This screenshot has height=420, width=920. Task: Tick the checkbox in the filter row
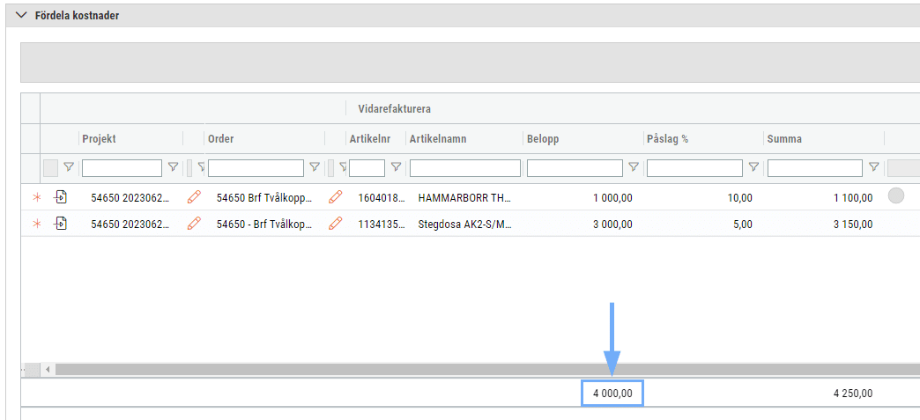[x=50, y=168]
